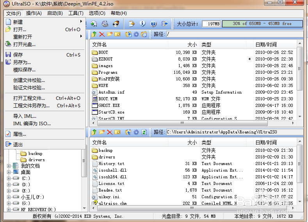Open the 启动(B) menu

tap(55, 13)
